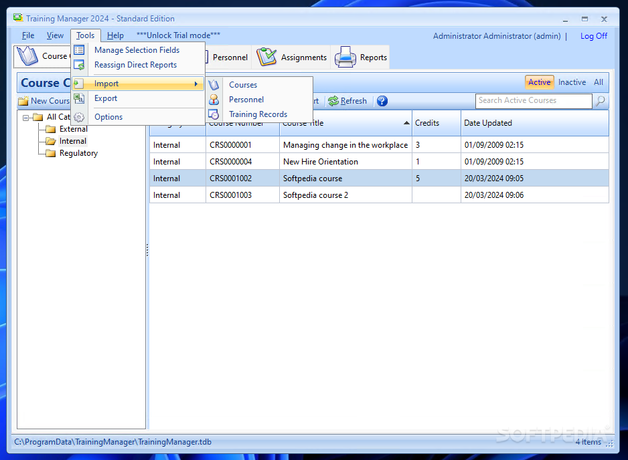Collapse the All Categories tree node
Viewport: 628px width, 460px height.
(25, 118)
